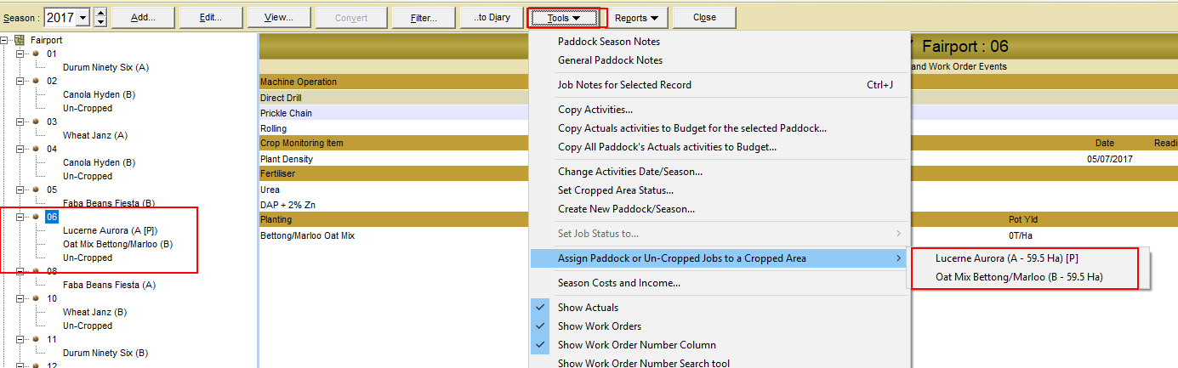The width and height of the screenshot is (1178, 368).
Task: Click the bullet icon beside paddock 01
Action: tap(36, 54)
